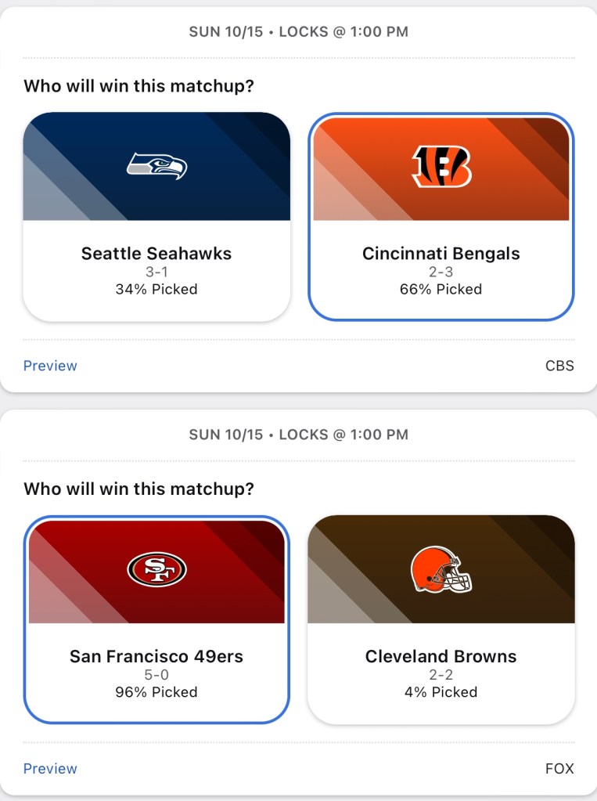Screen dimensions: 597x801
Task: Click the 66% Picked text
Action: (x=441, y=289)
